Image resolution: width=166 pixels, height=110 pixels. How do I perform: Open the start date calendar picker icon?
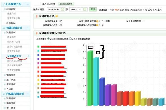pos(63,10)
